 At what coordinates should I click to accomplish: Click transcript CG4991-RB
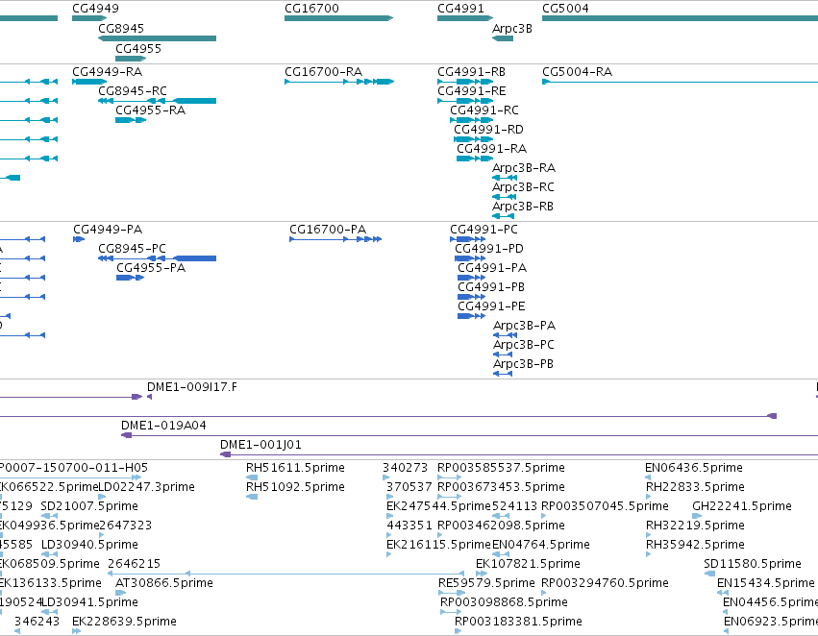point(471,71)
